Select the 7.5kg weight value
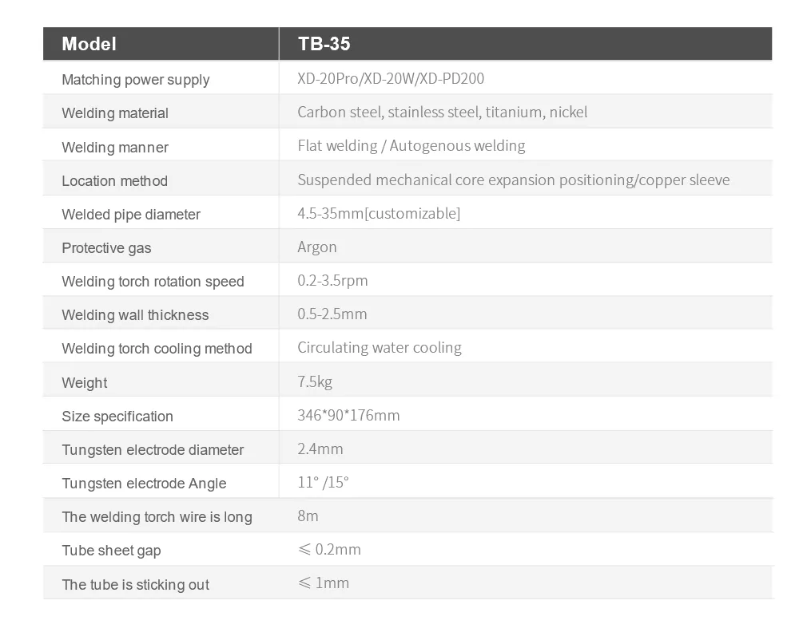Image resolution: width=799 pixels, height=632 pixels. pyautogui.click(x=315, y=381)
